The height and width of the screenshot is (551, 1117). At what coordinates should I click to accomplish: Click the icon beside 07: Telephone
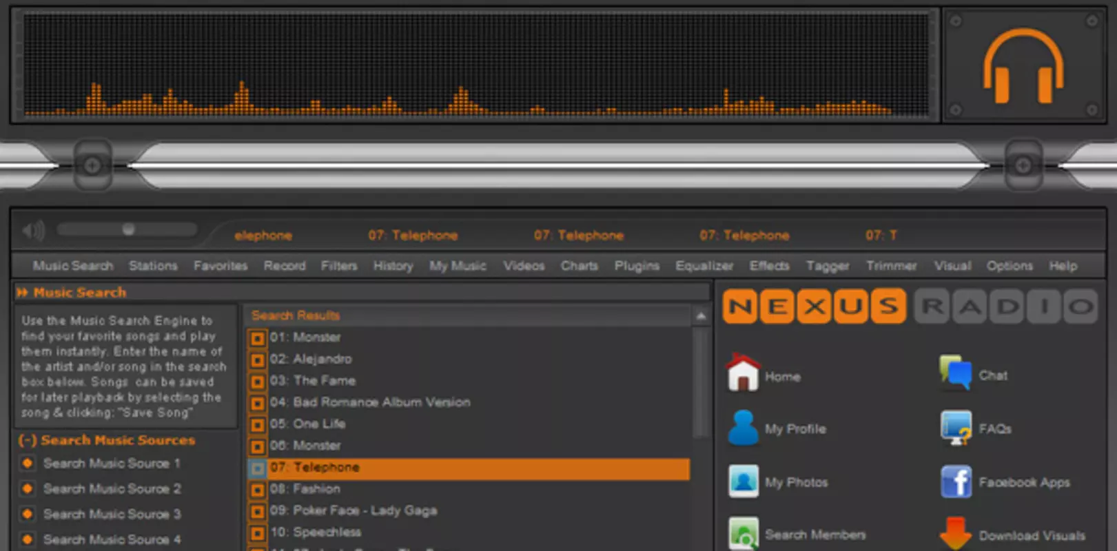pos(258,468)
